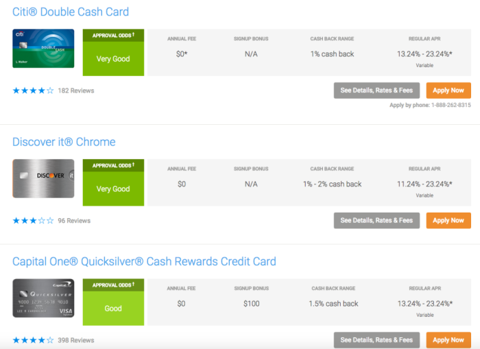Click the $0 annual fee for Discover

point(182,184)
